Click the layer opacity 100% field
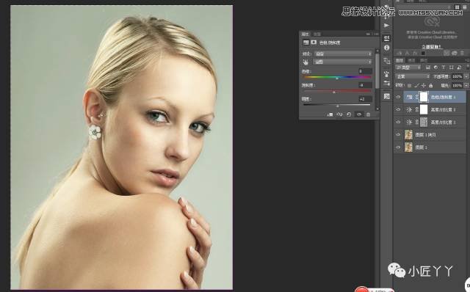This screenshot has width=470, height=292. (457, 77)
